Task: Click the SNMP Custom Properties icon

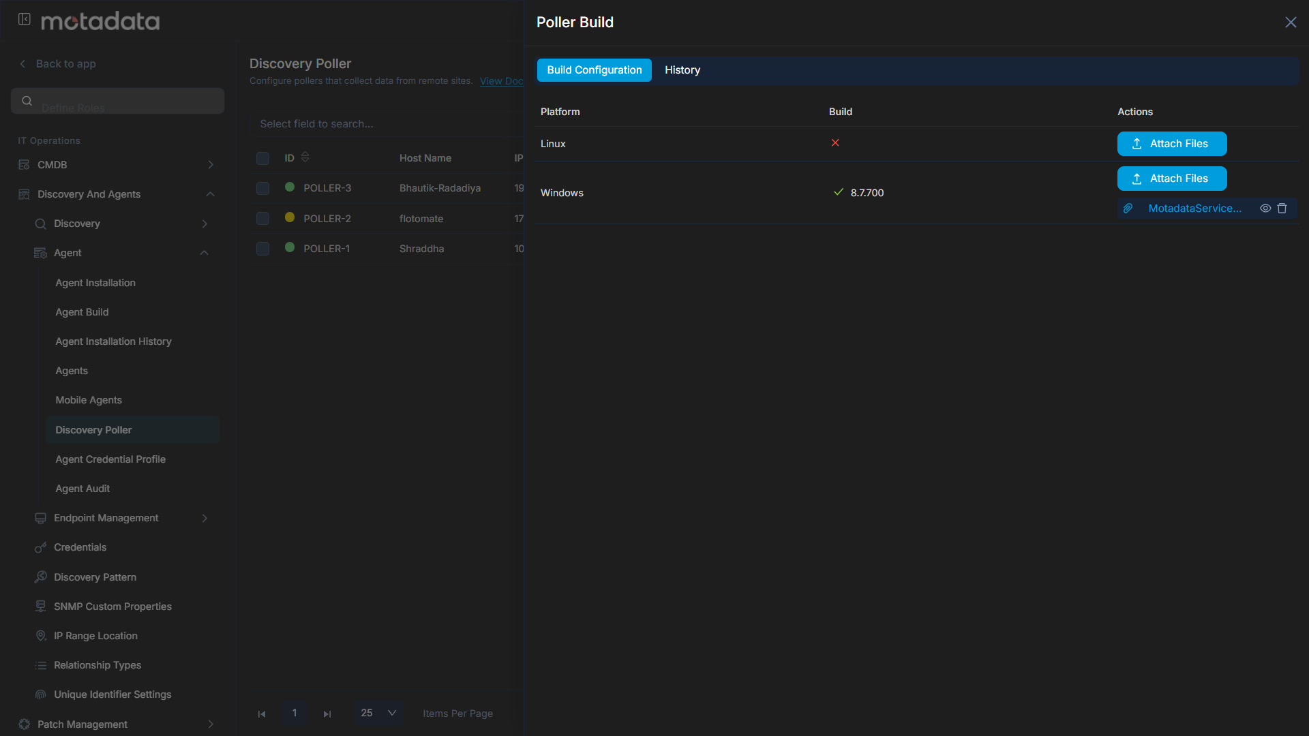Action: 40,607
